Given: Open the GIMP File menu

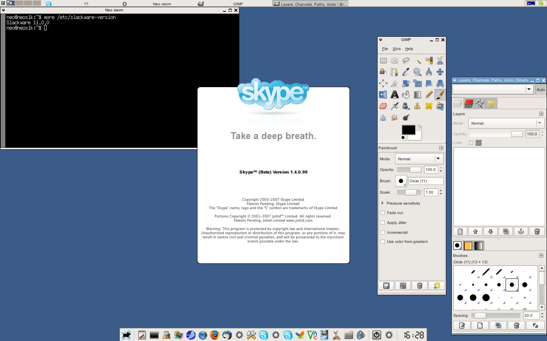Looking at the screenshot, I should coord(385,49).
